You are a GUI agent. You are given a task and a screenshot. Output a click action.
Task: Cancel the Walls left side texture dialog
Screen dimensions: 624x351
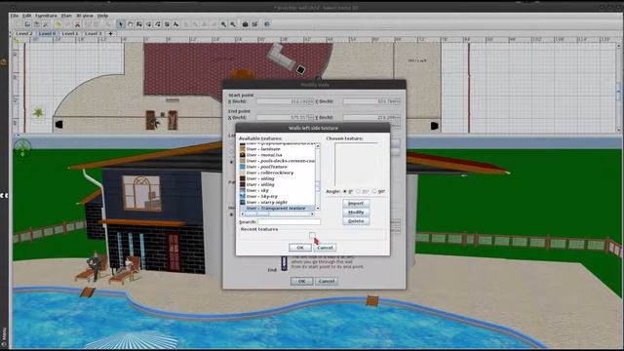coord(325,248)
